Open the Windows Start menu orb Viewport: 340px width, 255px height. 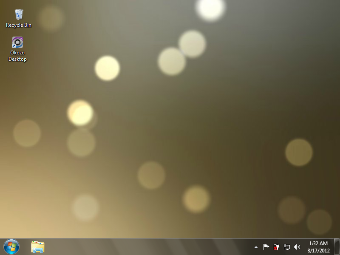[11, 247]
